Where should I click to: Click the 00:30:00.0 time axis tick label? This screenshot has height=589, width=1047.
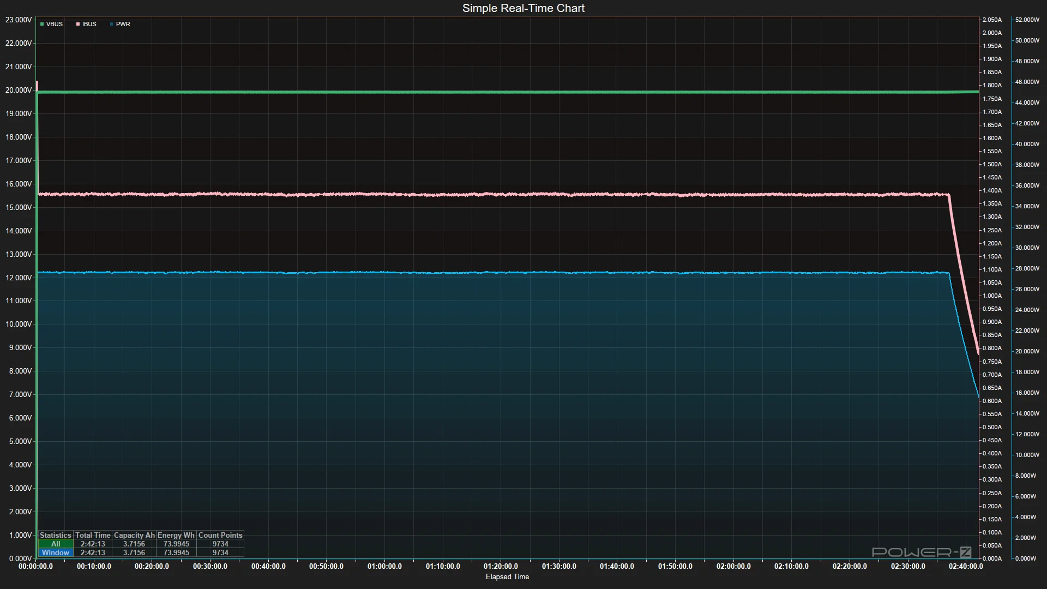pos(210,566)
